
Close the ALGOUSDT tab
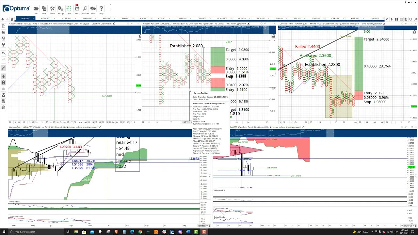[54, 19]
